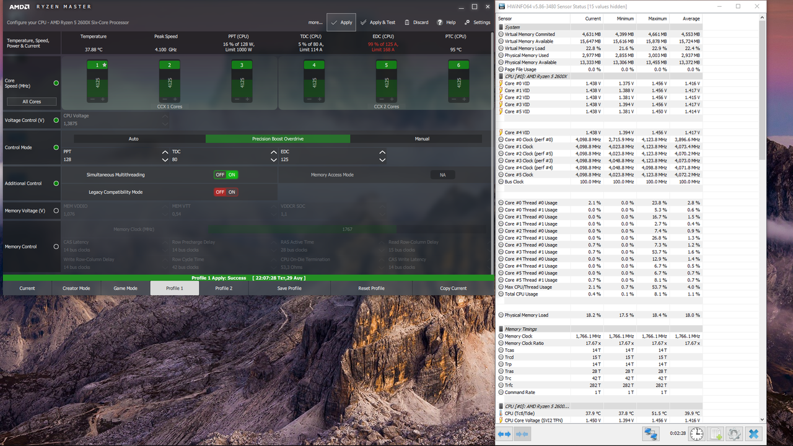The image size is (793, 446).
Task: Click the minus icon under core 1
Action: click(93, 99)
